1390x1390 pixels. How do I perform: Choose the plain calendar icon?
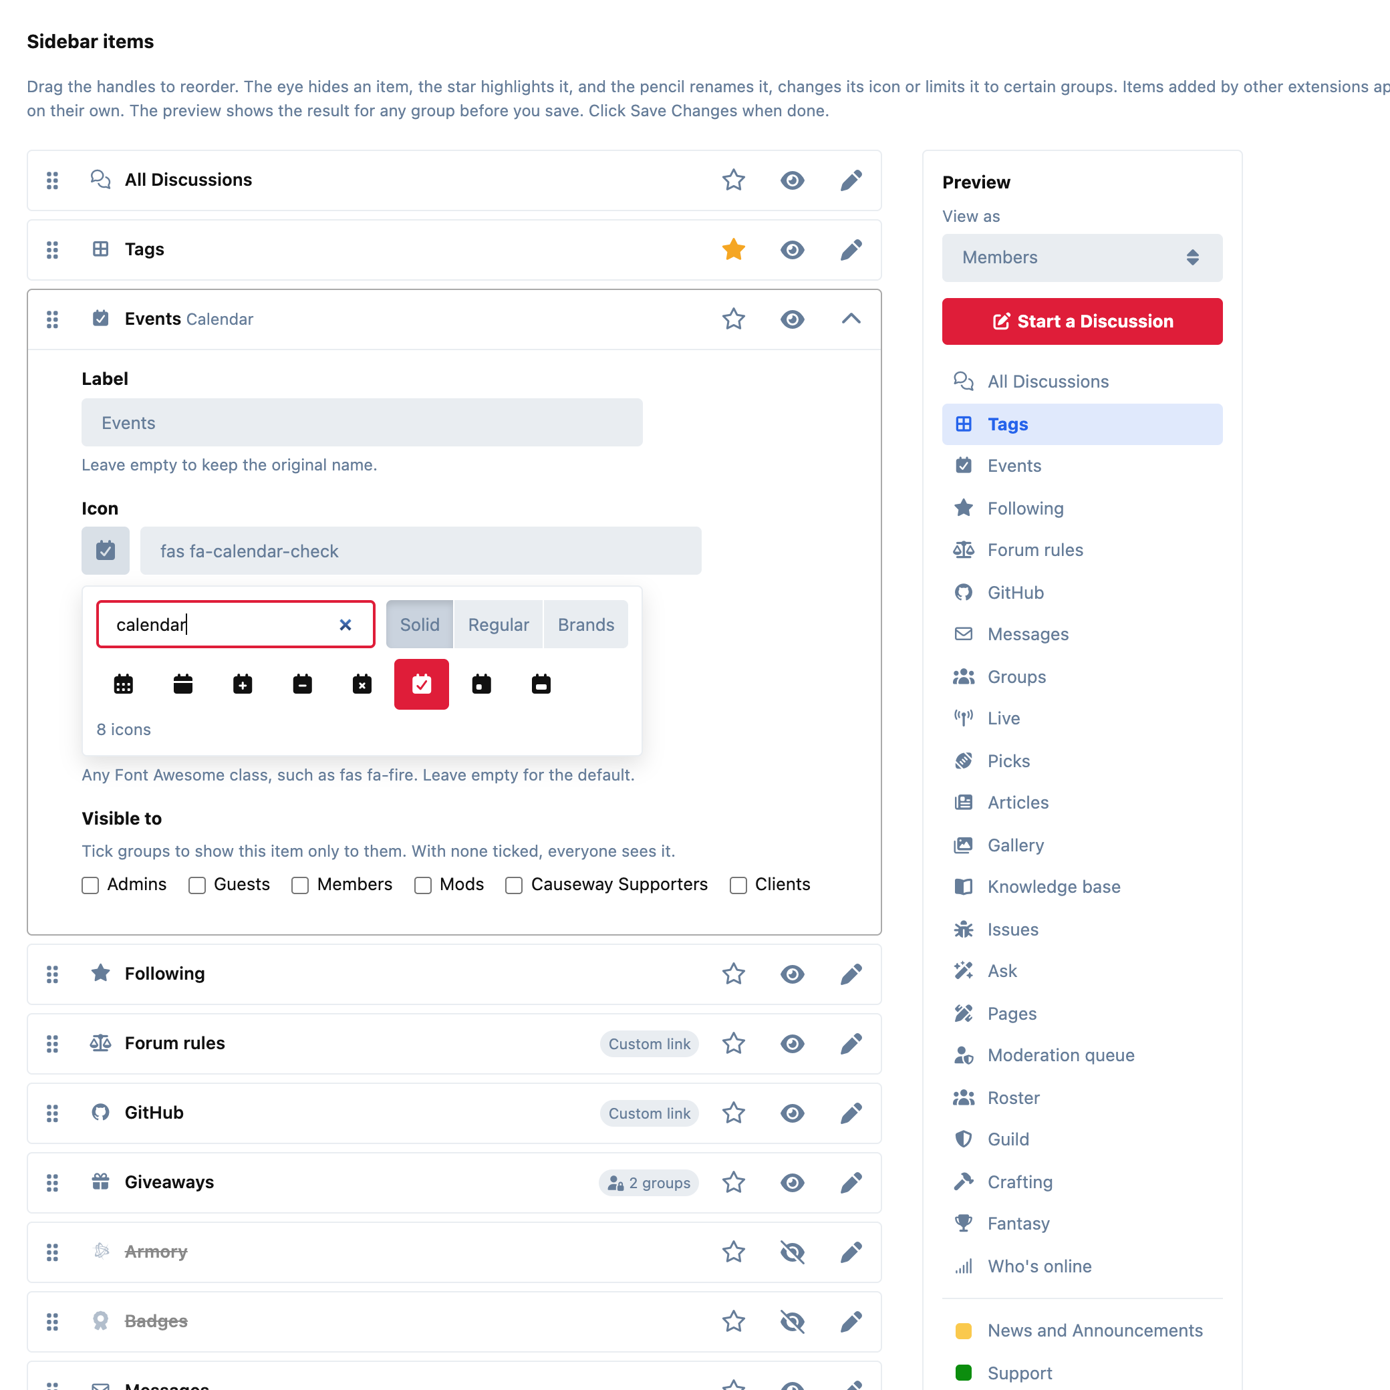(x=182, y=684)
